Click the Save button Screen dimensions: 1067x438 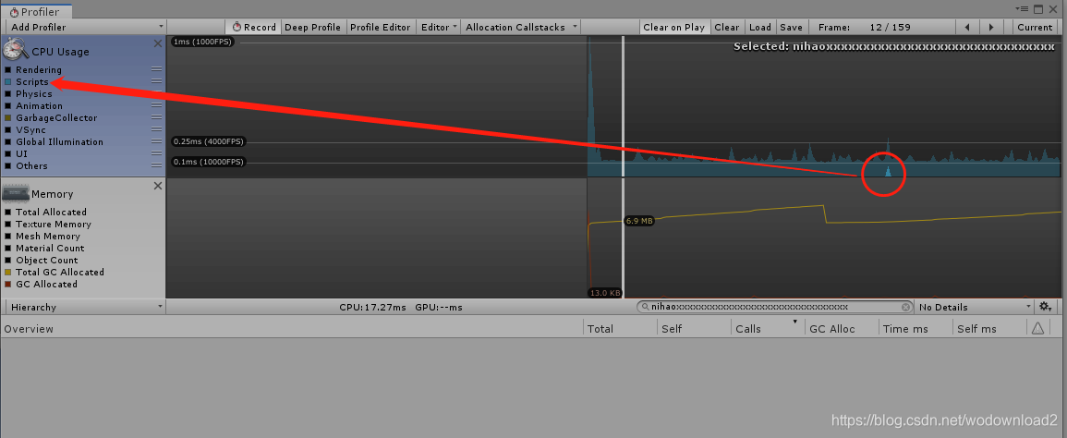click(792, 27)
